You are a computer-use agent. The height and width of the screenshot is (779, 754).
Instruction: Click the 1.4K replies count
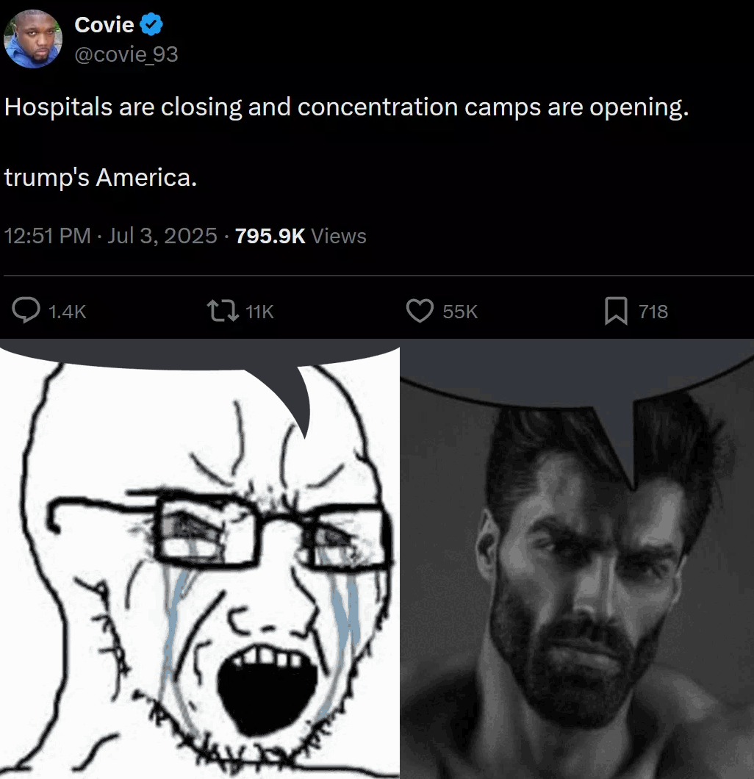[x=67, y=312]
